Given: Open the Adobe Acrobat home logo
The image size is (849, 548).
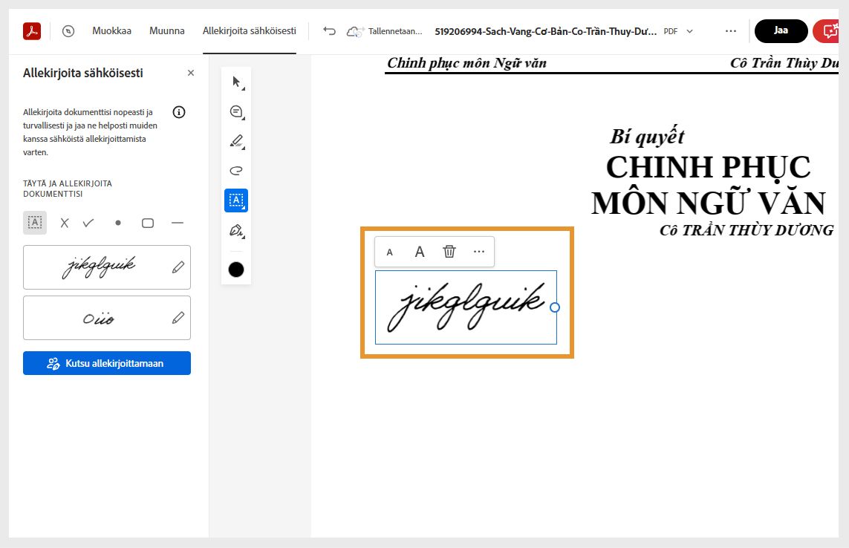Looking at the screenshot, I should (32, 31).
